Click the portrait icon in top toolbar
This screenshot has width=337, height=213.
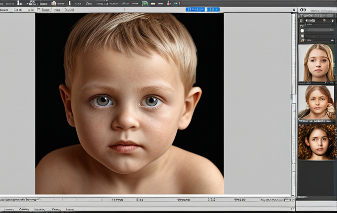click(x=54, y=3)
